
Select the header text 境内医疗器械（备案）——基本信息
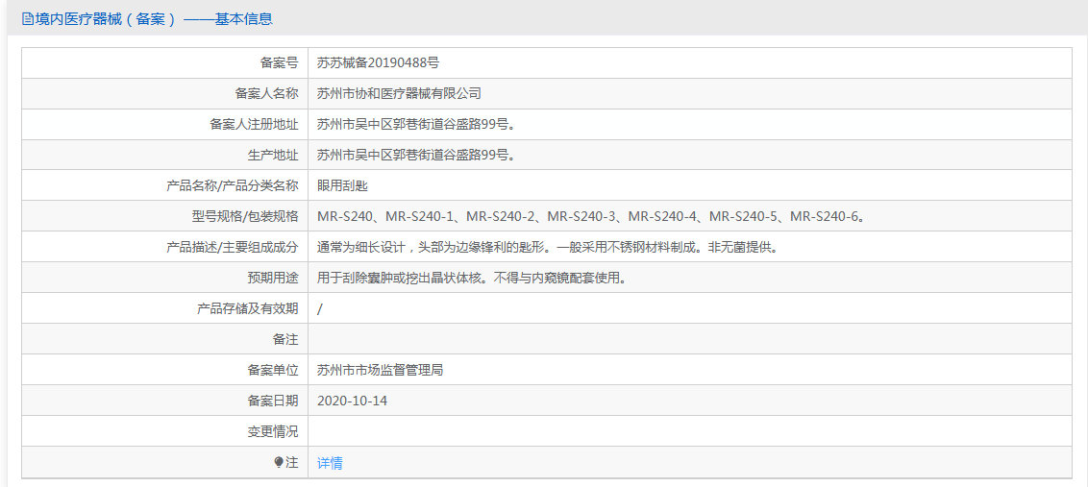(154, 19)
